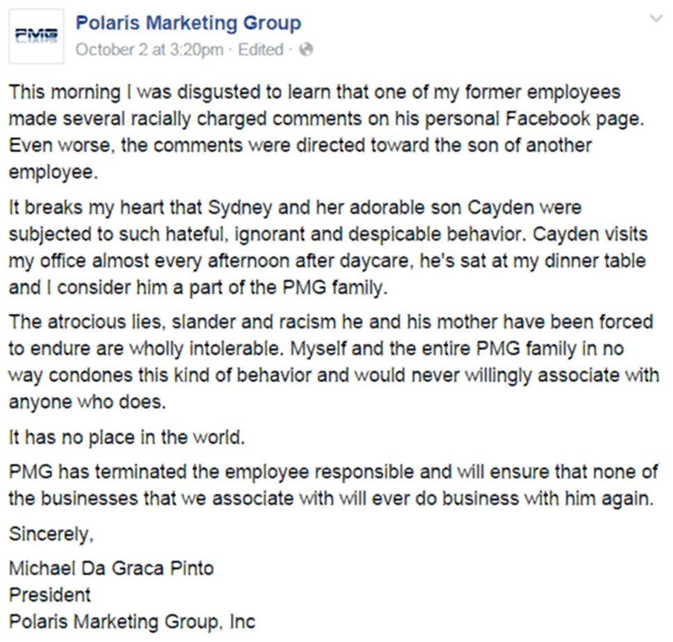673x642 pixels.
Task: Click the sentence "It has no place in the world."
Action: [126, 437]
